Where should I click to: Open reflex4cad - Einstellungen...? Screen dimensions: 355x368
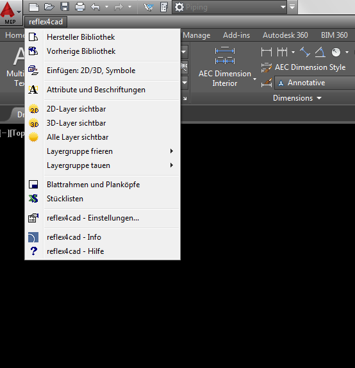point(103,218)
